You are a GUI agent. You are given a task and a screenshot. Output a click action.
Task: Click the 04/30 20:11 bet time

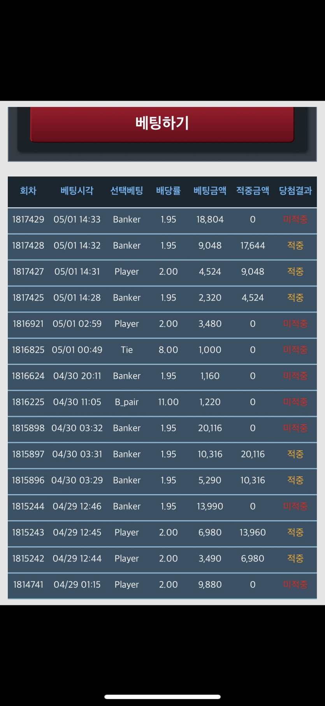pos(77,376)
